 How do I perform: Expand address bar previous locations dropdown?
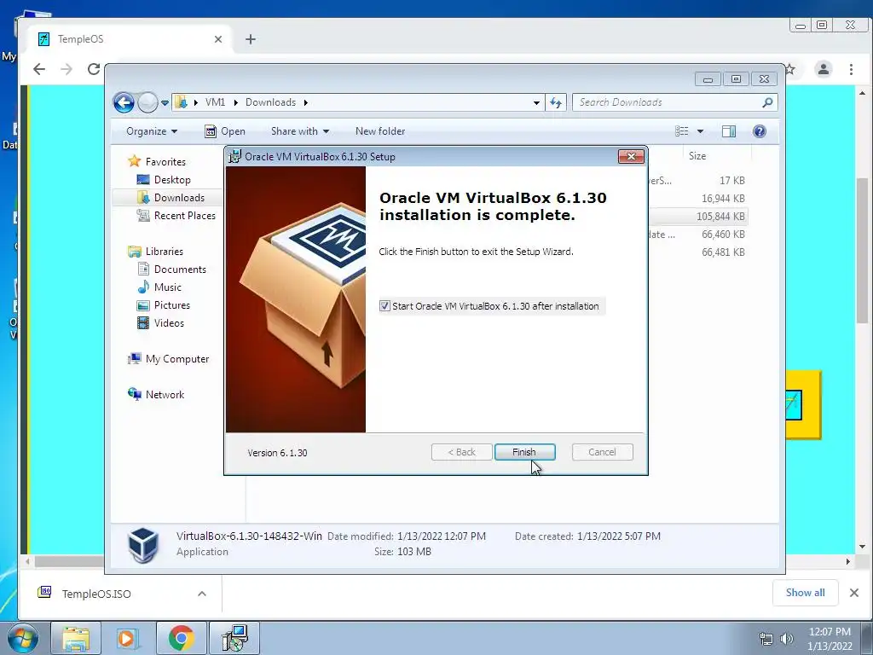536,103
